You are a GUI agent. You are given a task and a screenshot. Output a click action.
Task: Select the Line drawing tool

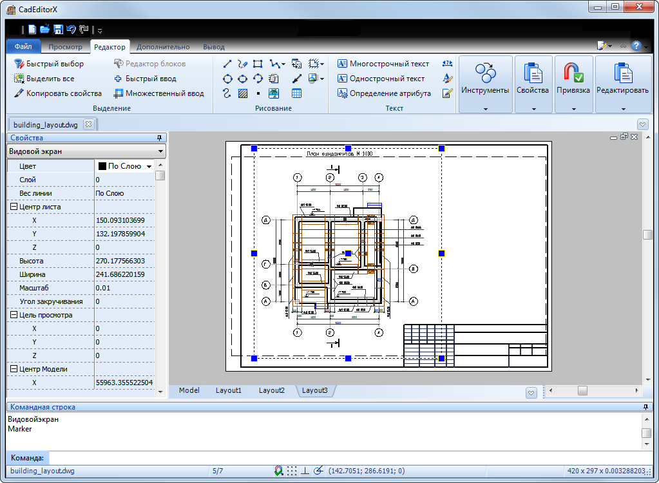(x=227, y=64)
